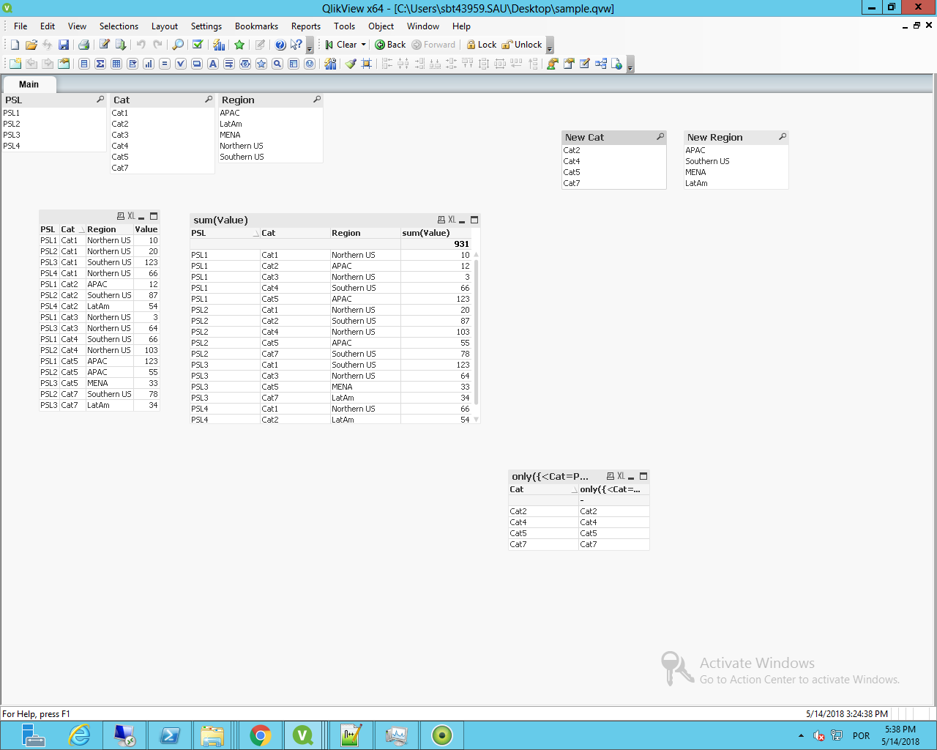
Task: Open Search with the magnifier icon
Action: pyautogui.click(x=178, y=45)
